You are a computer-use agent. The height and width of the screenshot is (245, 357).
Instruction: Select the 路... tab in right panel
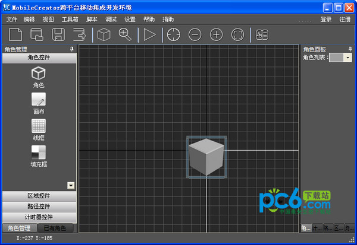click(x=328, y=228)
